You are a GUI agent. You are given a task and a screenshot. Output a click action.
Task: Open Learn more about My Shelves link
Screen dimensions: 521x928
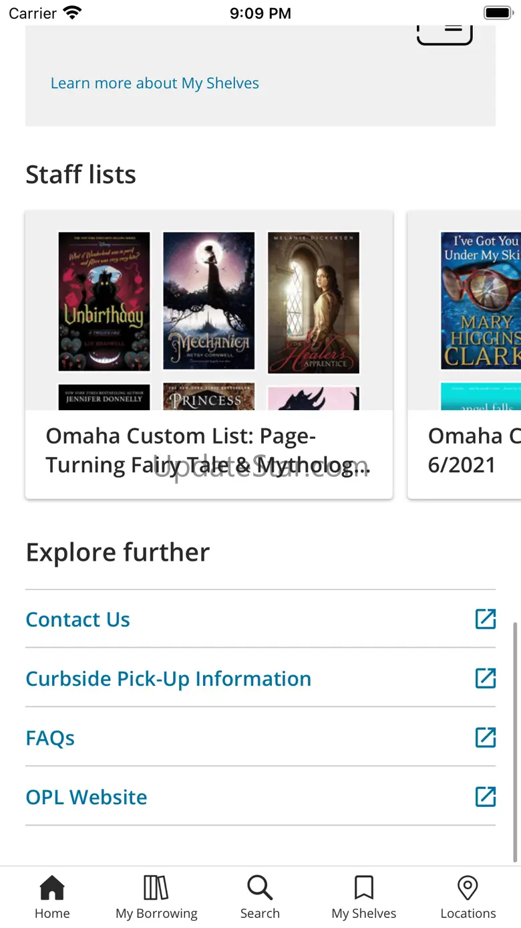tap(155, 83)
